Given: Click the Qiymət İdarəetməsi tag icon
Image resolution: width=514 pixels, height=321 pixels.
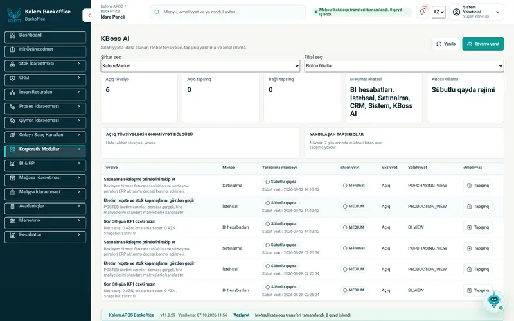Looking at the screenshot, I should pyautogui.click(x=12, y=121).
